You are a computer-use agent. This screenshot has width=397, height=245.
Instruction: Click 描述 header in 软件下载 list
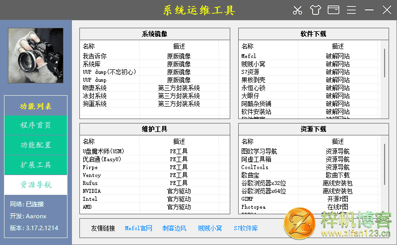[338, 46]
